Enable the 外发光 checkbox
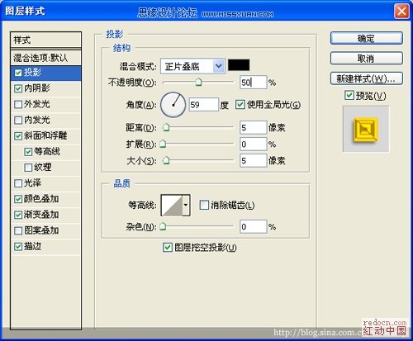This screenshot has width=413, height=341. click(18, 104)
